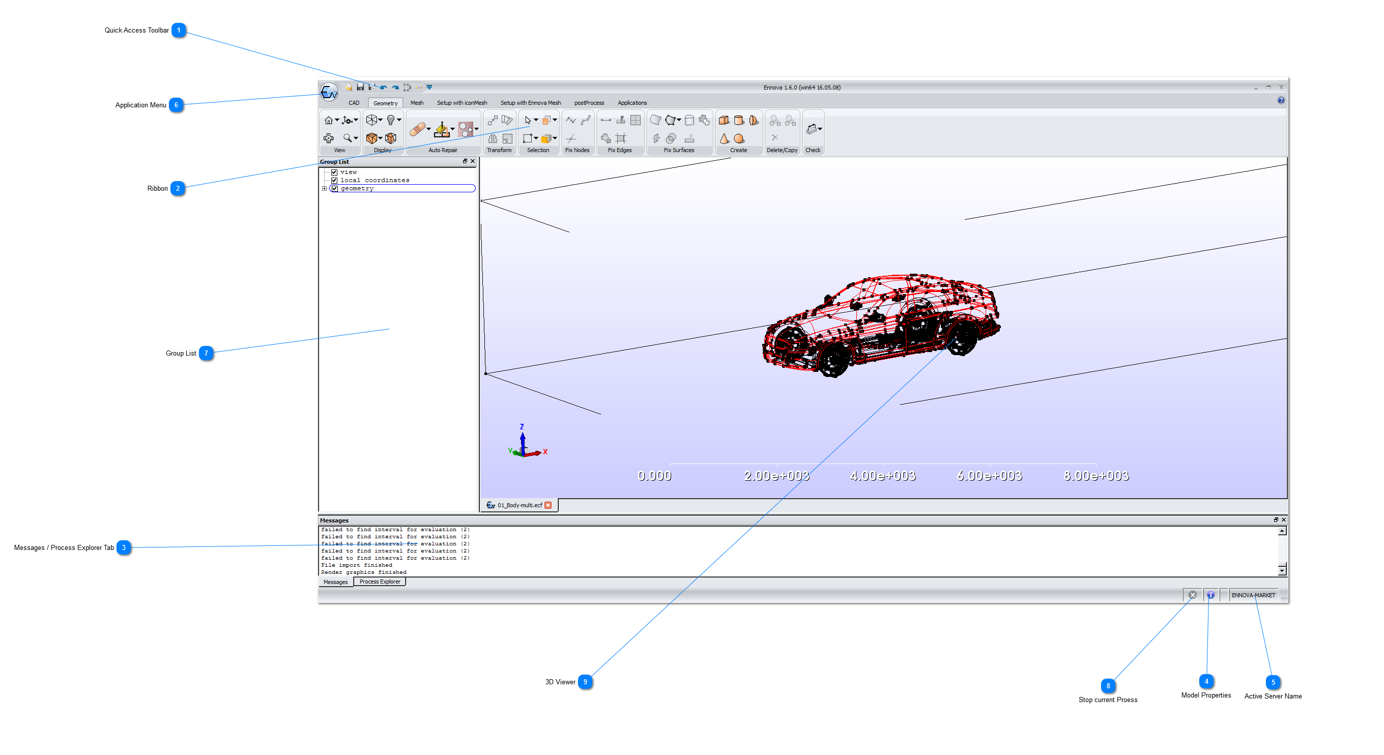Viewport: 1384px width, 755px height.
Task: Toggle the geometry group checkbox
Action: pyautogui.click(x=335, y=189)
